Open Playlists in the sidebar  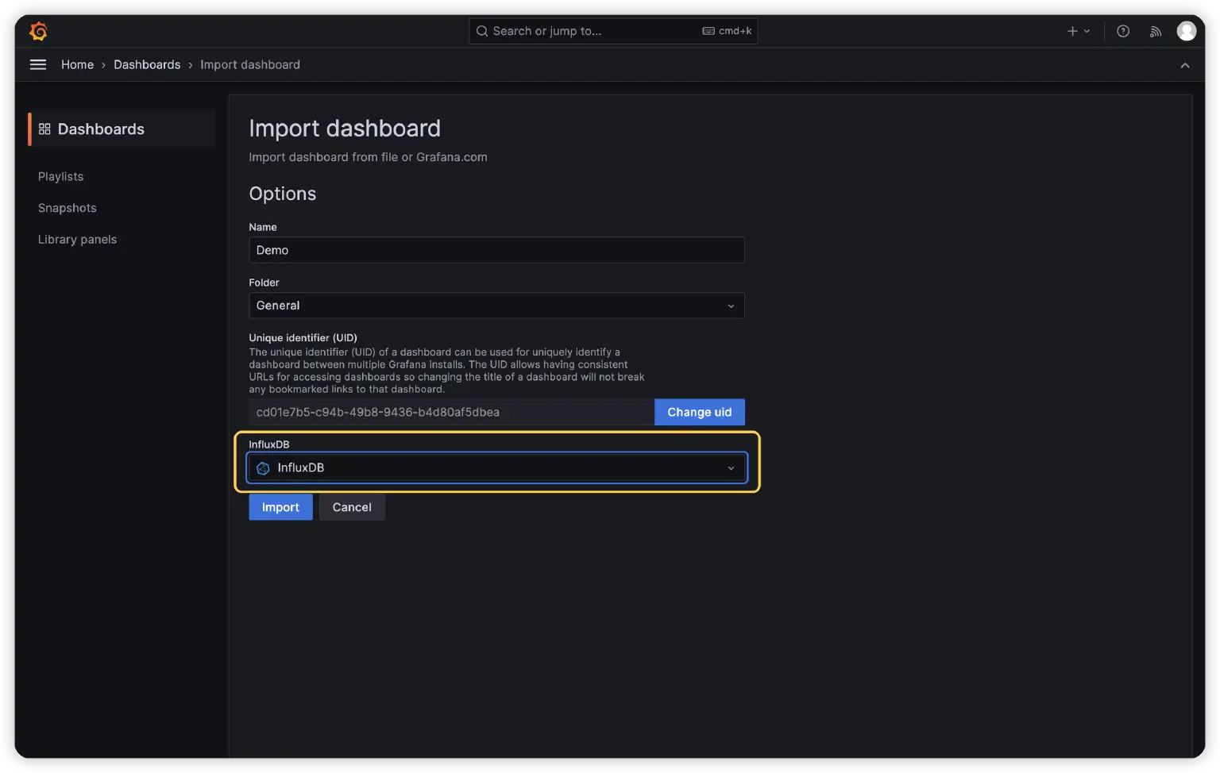pos(60,176)
